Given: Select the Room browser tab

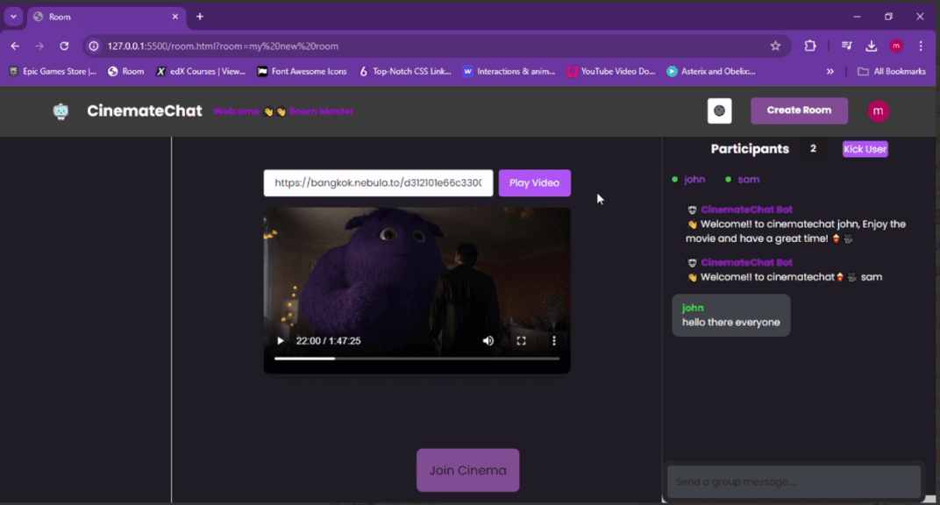Looking at the screenshot, I should pyautogui.click(x=105, y=17).
